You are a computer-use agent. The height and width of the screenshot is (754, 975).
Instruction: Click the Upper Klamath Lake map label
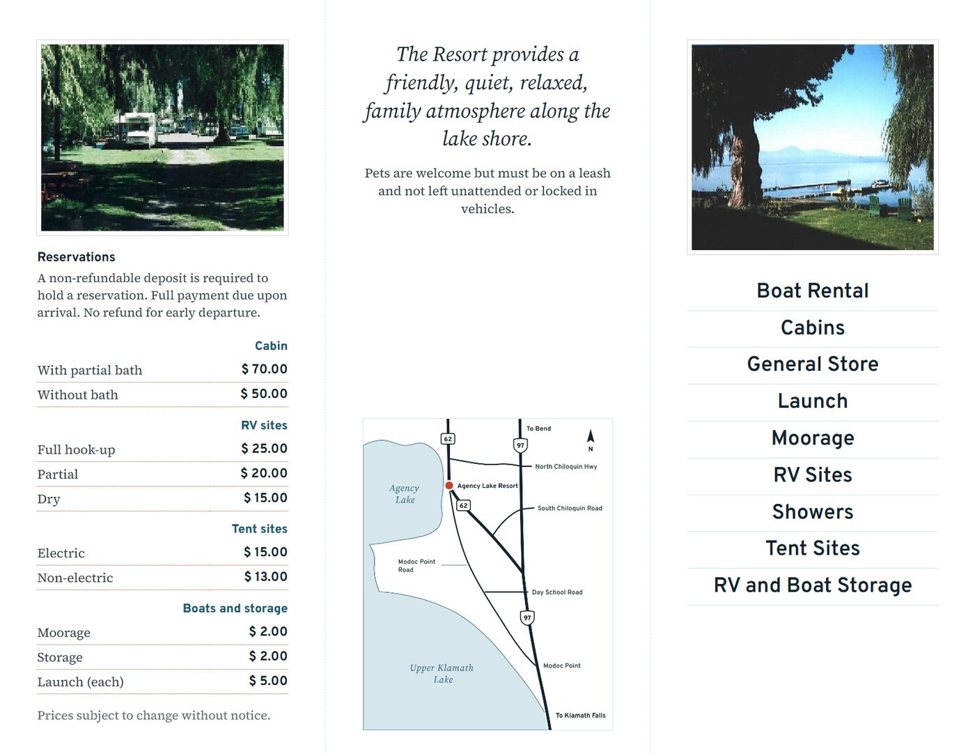pyautogui.click(x=442, y=674)
